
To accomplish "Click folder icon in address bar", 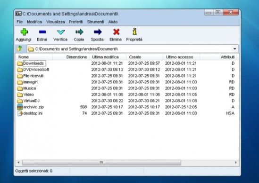I will [31, 49].
